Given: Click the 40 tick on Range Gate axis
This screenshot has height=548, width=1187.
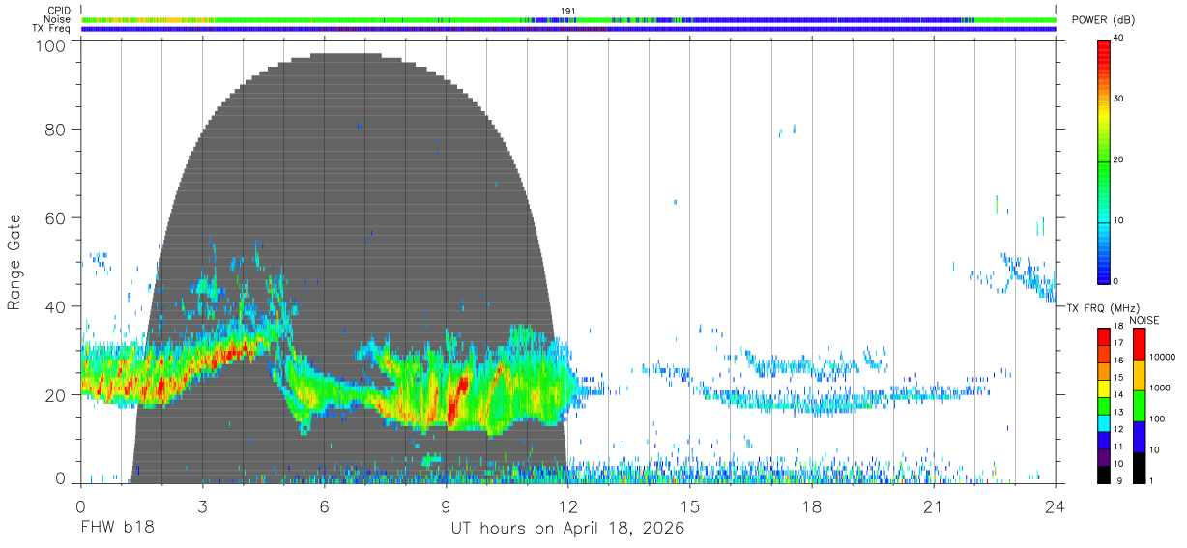Looking at the screenshot, I should click(55, 307).
